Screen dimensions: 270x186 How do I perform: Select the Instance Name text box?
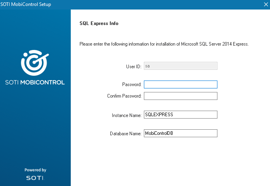(180, 115)
